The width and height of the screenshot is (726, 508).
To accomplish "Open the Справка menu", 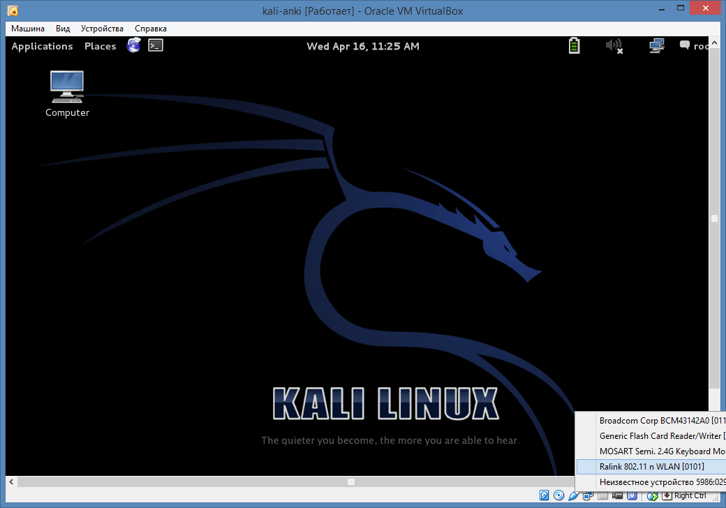I will tap(151, 28).
